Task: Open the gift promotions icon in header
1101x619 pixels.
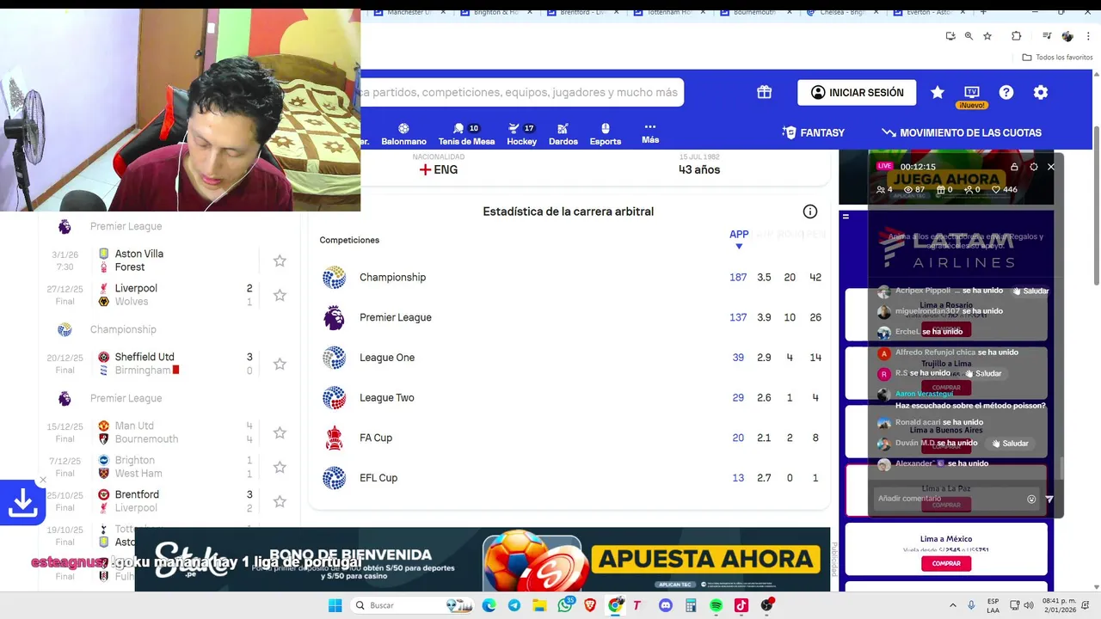Action: coord(764,92)
